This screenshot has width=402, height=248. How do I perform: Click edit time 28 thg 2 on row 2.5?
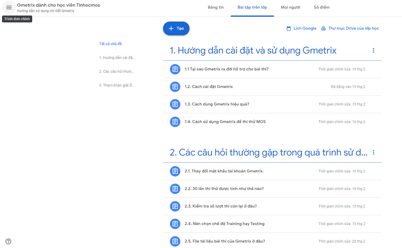(342, 241)
